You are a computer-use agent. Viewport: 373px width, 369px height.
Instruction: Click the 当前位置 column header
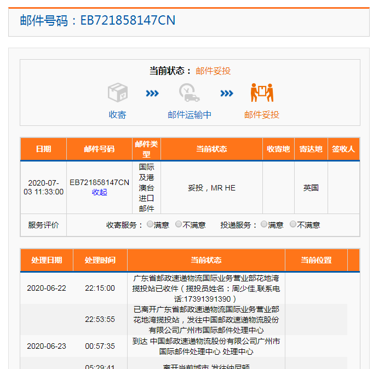[x=316, y=260]
